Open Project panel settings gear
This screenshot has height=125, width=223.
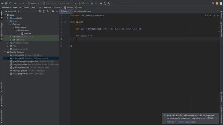(53, 11)
